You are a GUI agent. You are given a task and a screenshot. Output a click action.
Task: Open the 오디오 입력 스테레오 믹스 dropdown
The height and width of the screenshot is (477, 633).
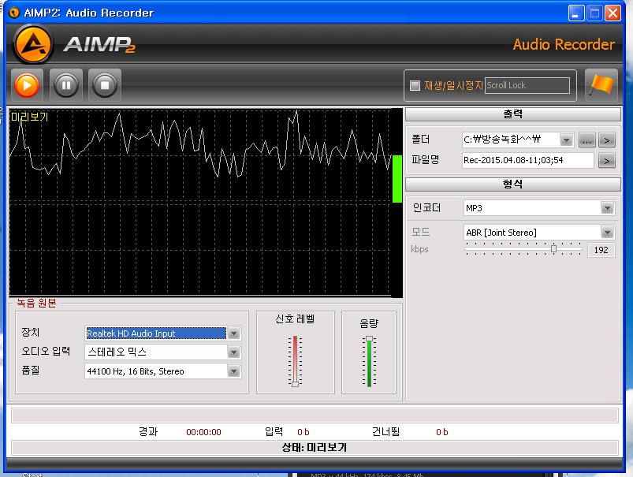point(233,352)
